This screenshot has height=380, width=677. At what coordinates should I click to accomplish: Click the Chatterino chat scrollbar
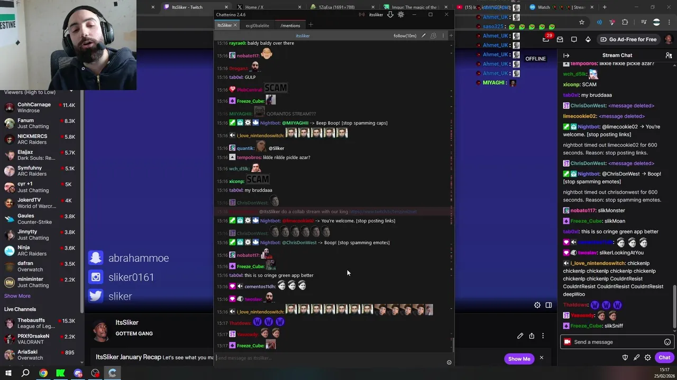pyautogui.click(x=452, y=345)
